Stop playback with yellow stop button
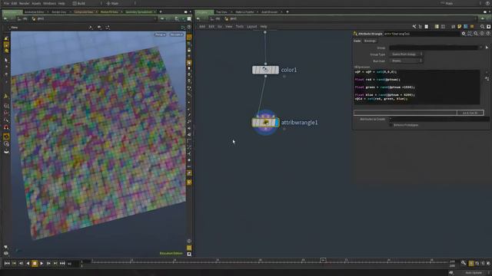 [x=35, y=264]
